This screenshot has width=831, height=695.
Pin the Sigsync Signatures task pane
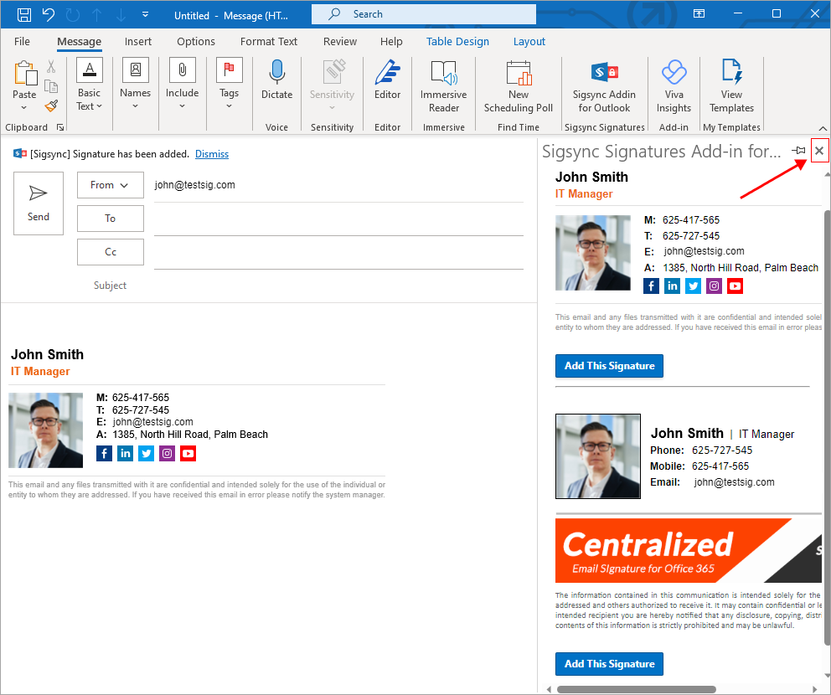[798, 151]
